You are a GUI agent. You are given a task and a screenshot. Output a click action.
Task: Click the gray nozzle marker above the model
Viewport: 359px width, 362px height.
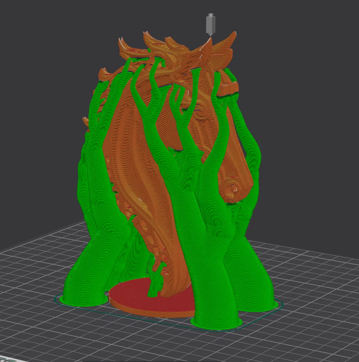pos(210,25)
